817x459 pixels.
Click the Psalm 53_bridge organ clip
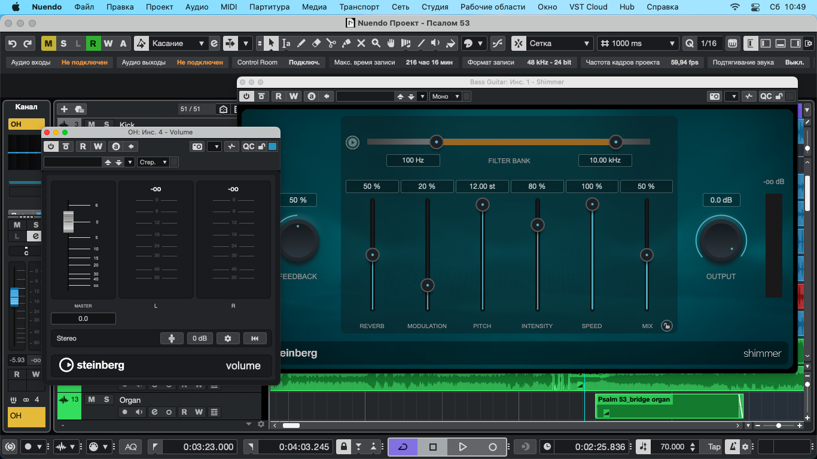(x=669, y=406)
